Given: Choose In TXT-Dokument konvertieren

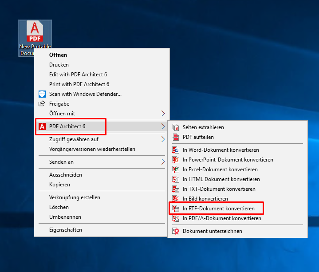Looking at the screenshot, I should click(x=237, y=189).
